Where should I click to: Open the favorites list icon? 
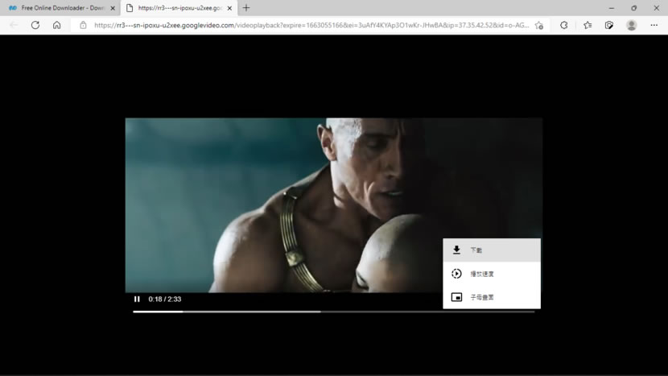click(x=588, y=25)
